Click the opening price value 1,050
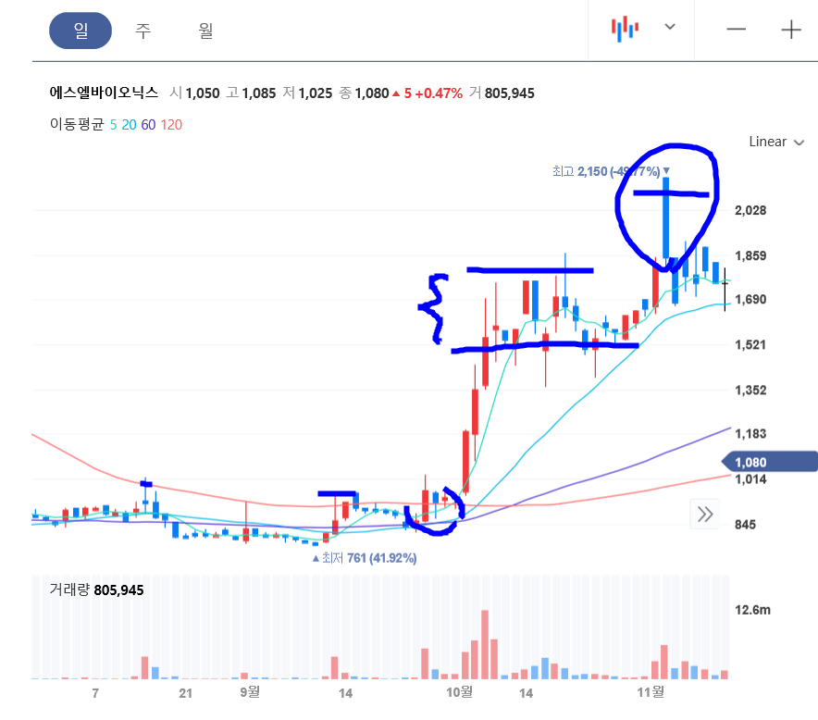Image resolution: width=818 pixels, height=720 pixels. coord(203,93)
